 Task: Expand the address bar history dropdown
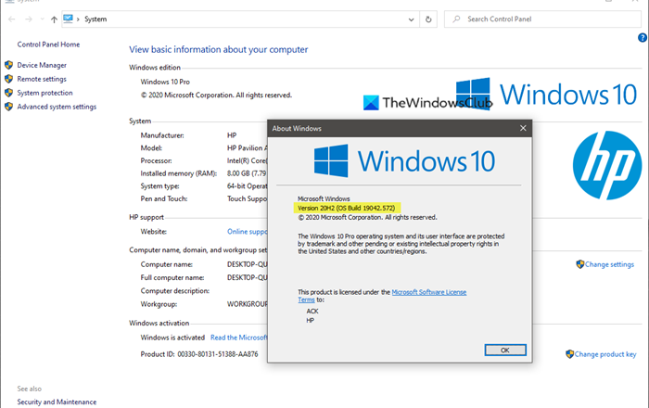pos(411,19)
